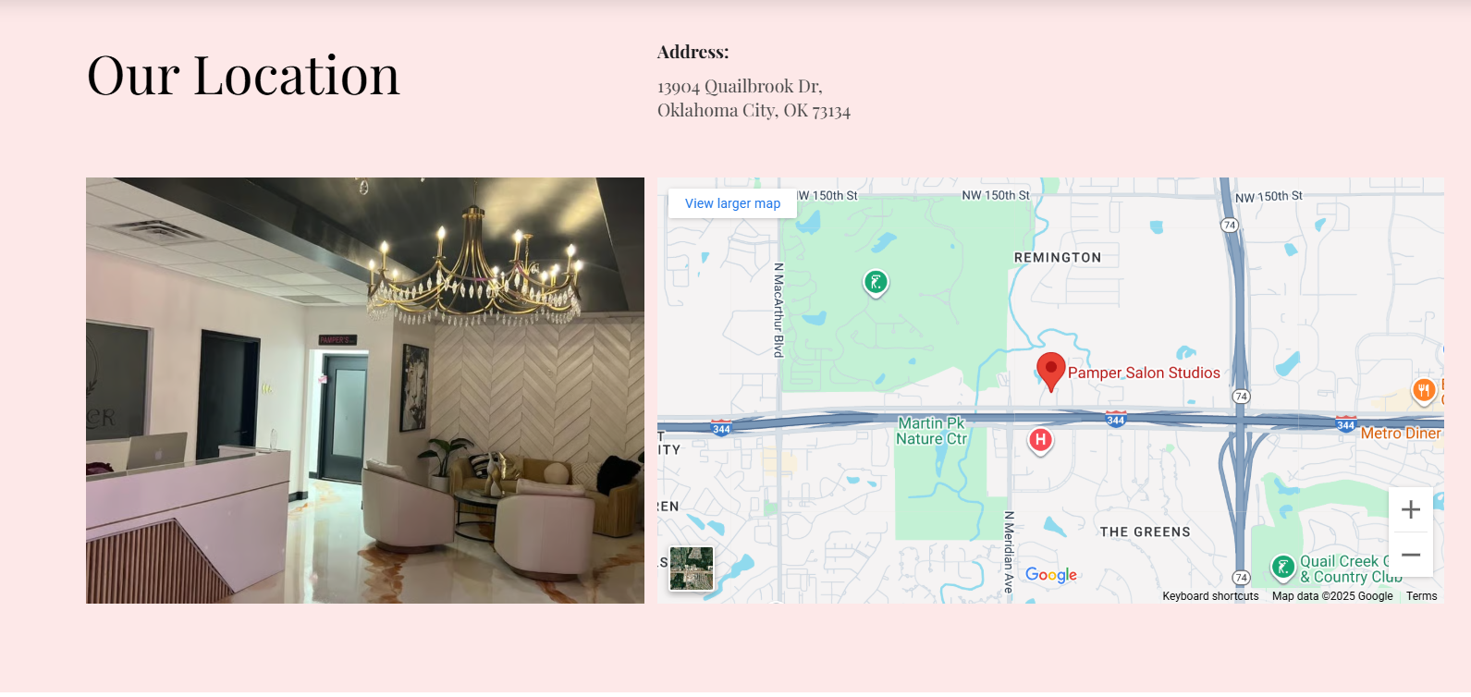Open the map Terms link
Image resolution: width=1471 pixels, height=697 pixels.
pyautogui.click(x=1421, y=596)
